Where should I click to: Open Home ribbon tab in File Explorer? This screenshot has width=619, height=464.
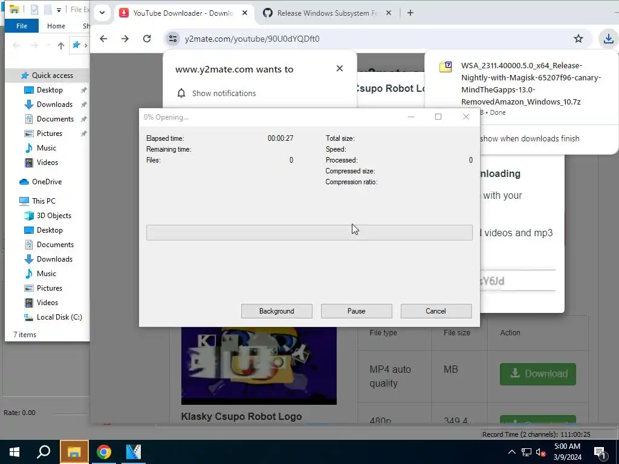(56, 26)
